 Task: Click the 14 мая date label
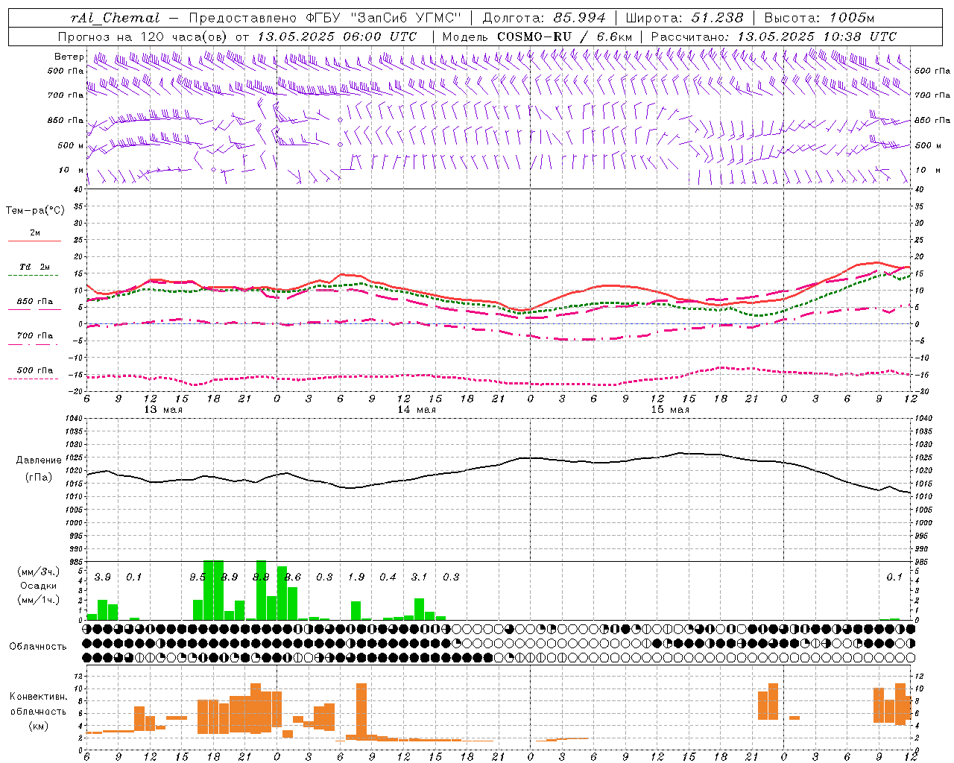click(x=417, y=410)
